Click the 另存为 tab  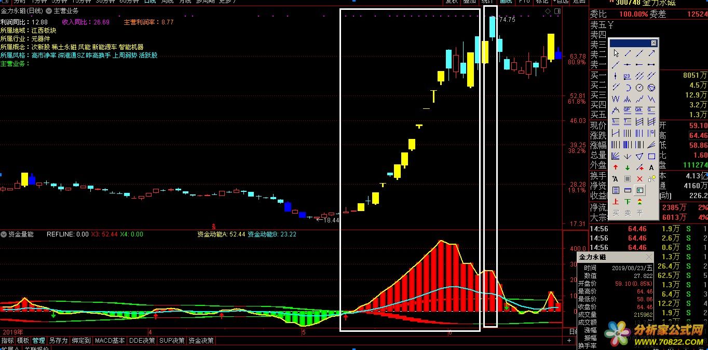click(58, 341)
